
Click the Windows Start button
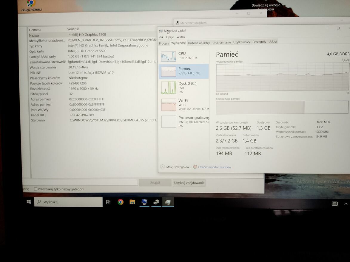(29, 202)
